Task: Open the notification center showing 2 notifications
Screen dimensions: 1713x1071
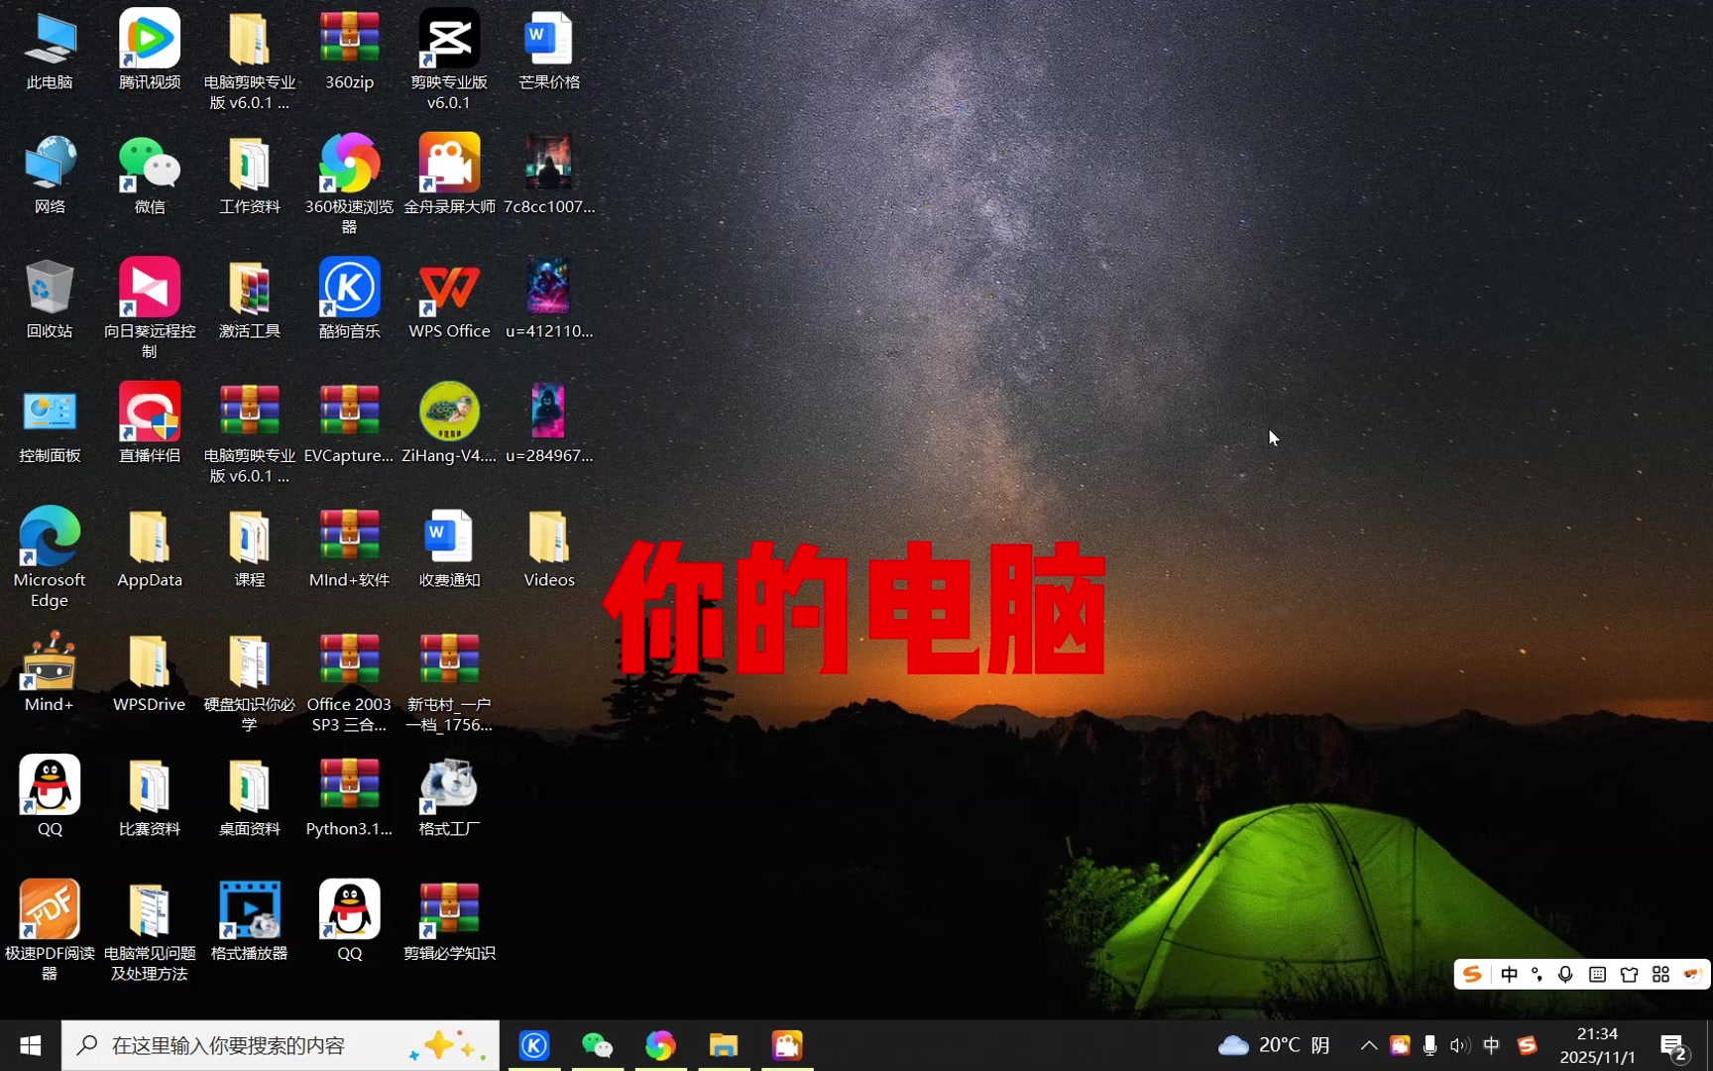Action: point(1674,1044)
